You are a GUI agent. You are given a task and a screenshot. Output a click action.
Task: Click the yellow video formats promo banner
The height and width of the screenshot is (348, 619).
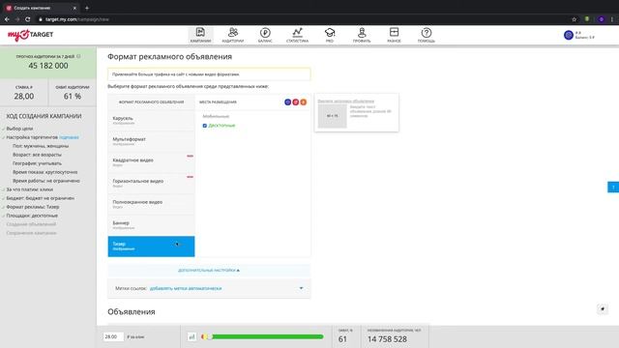209,74
